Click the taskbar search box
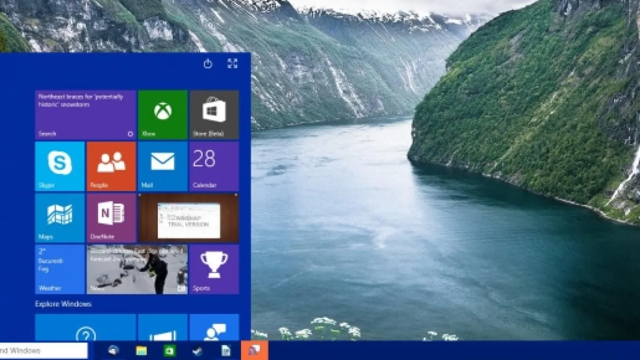640x360 pixels. tap(43, 350)
